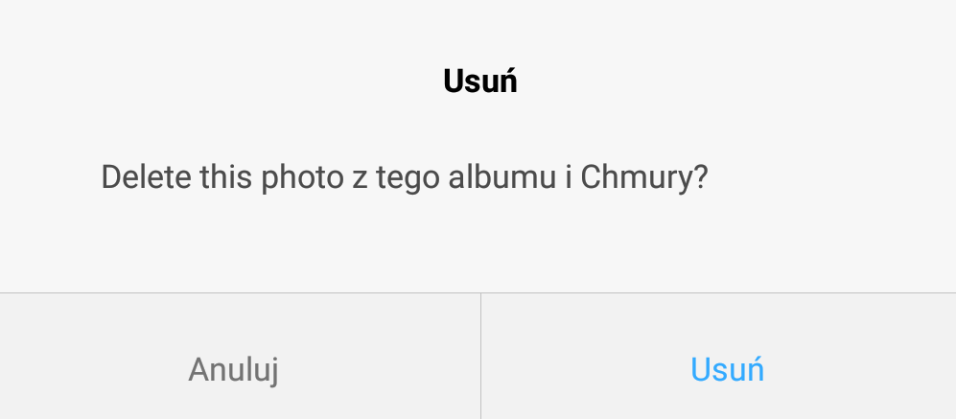Click the bold Usuń dialog title
The width and height of the screenshot is (956, 419).
tap(479, 81)
